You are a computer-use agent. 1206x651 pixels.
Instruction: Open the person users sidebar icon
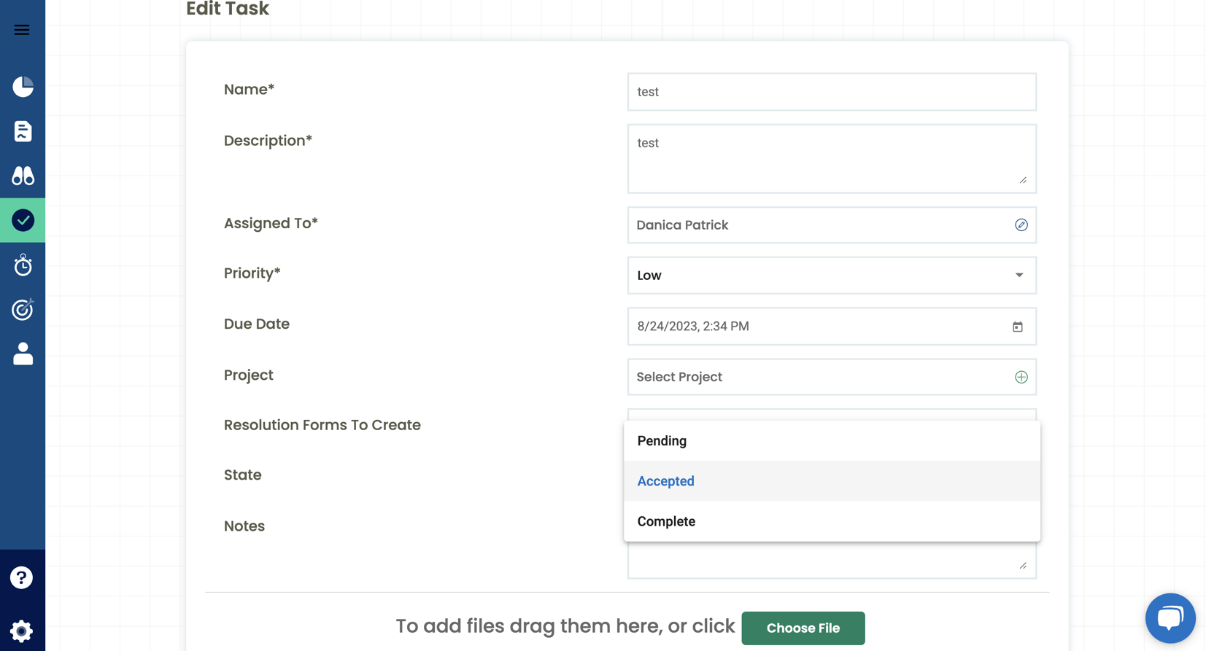click(23, 354)
